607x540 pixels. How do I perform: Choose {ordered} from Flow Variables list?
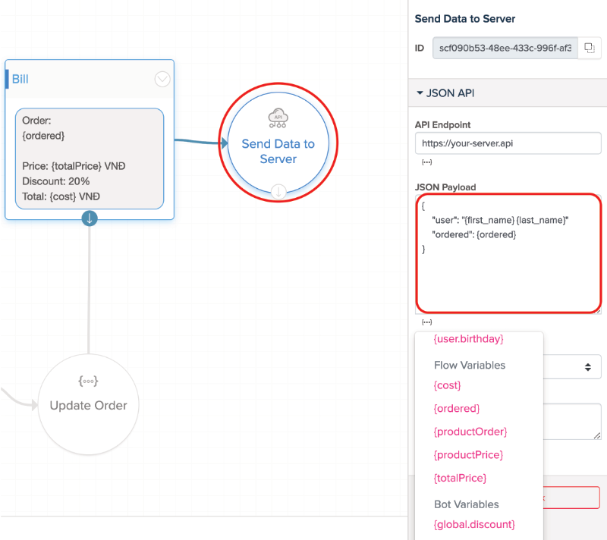tap(456, 409)
